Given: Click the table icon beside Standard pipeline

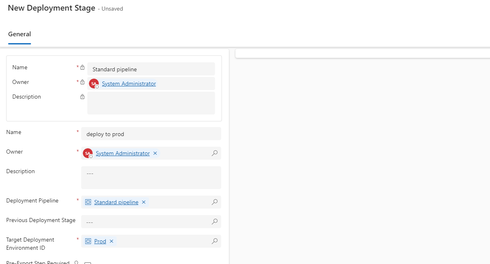Looking at the screenshot, I should click(87, 202).
